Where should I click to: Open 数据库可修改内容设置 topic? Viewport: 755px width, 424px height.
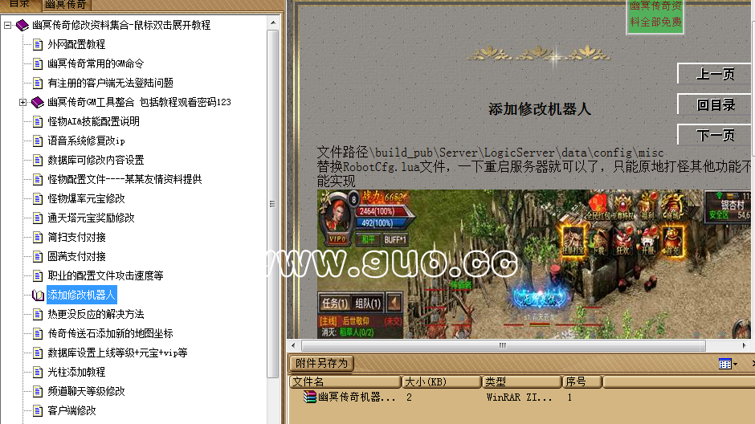point(96,161)
